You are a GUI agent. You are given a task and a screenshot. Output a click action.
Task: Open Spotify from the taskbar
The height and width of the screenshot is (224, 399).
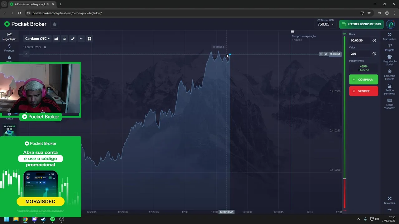[x=52, y=219]
